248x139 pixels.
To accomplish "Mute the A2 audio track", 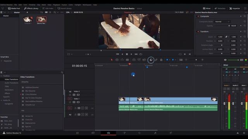I will (x=86, y=115).
